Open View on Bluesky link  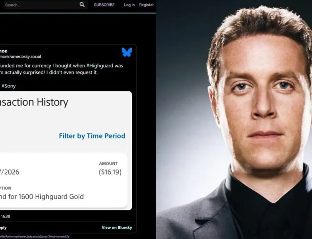point(117,228)
